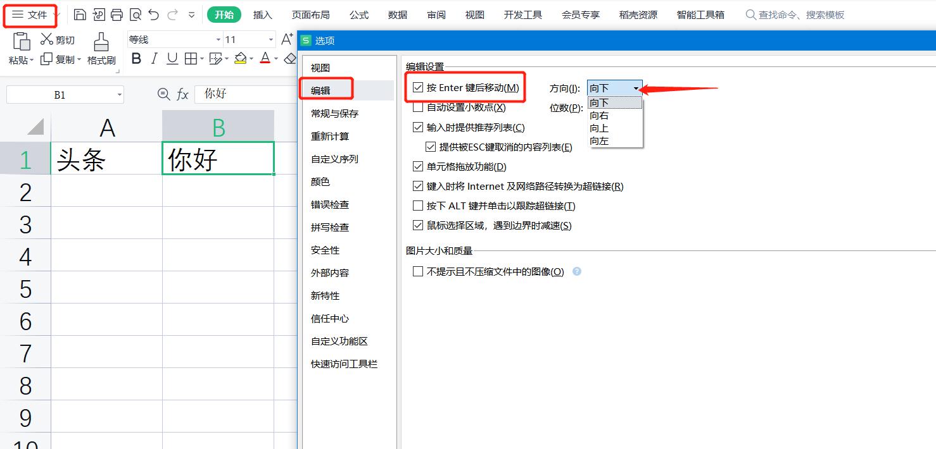Select 向左 from direction dropdown list
Viewport: 936px width, 449px height.
599,141
